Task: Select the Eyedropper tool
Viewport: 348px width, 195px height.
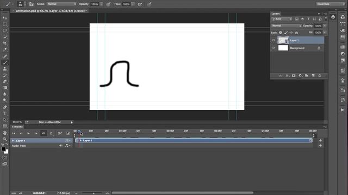Action: point(5,49)
